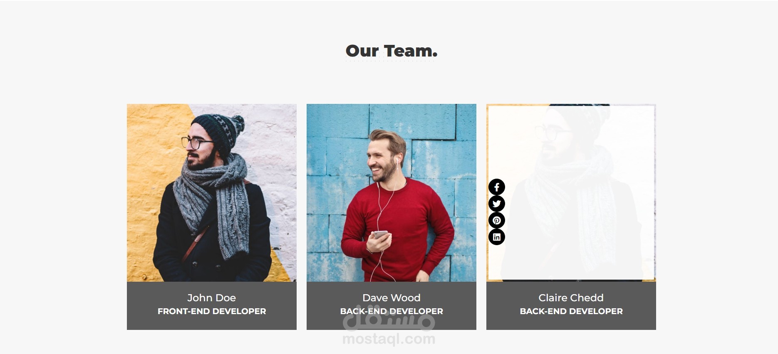This screenshot has width=778, height=354.
Task: Open the Dave Wood name link
Action: (x=391, y=298)
